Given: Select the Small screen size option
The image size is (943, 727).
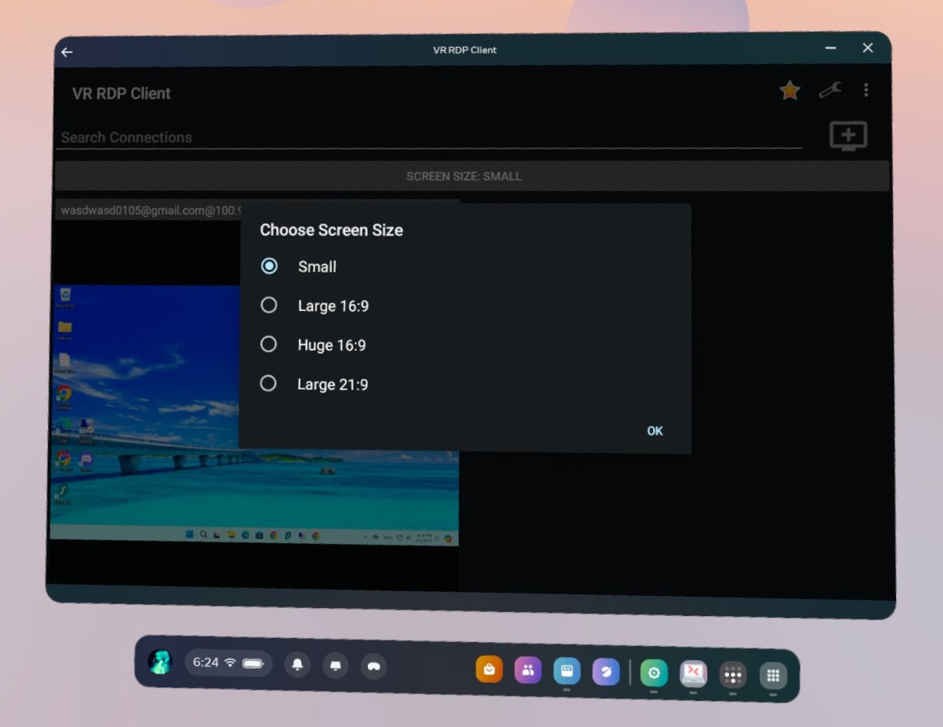Looking at the screenshot, I should [x=269, y=266].
